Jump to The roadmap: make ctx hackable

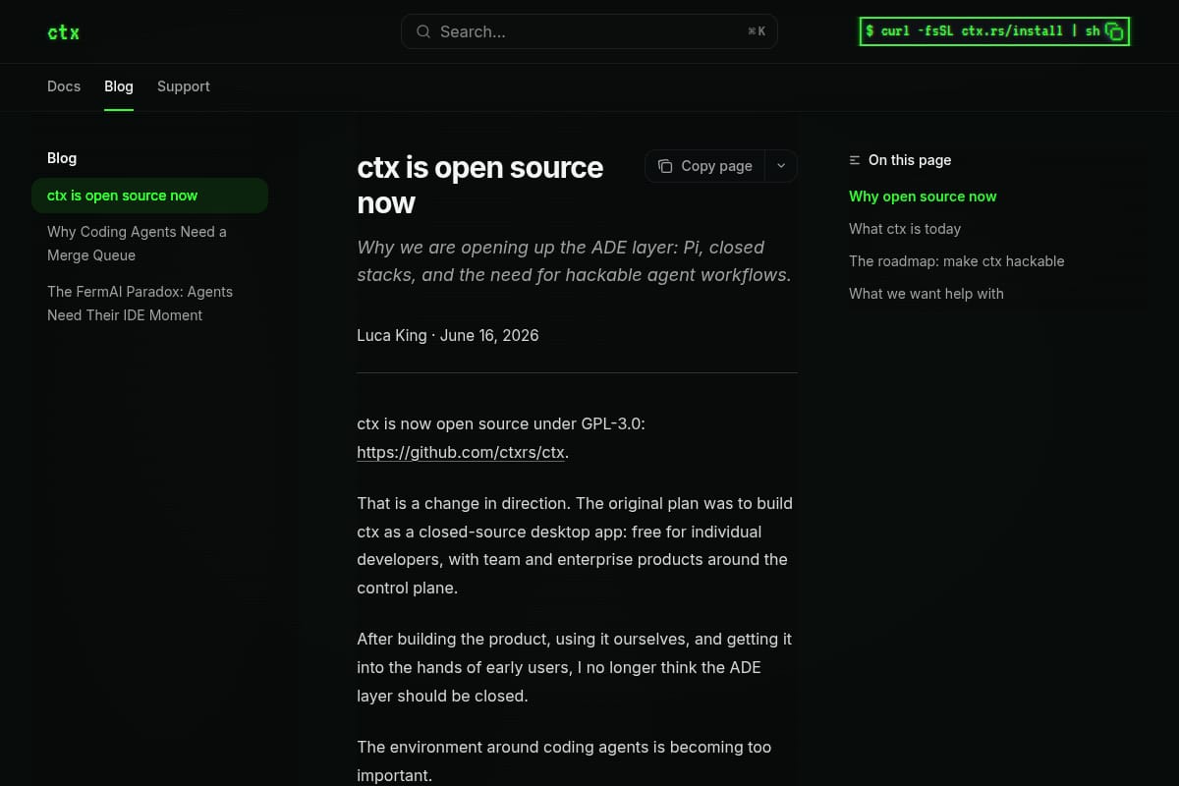point(957,261)
